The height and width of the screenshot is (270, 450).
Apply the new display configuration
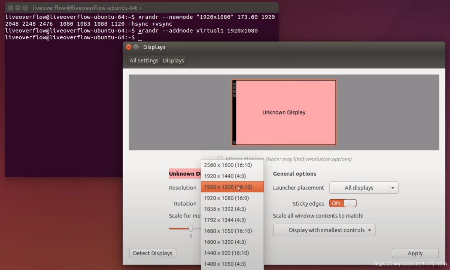(415, 253)
